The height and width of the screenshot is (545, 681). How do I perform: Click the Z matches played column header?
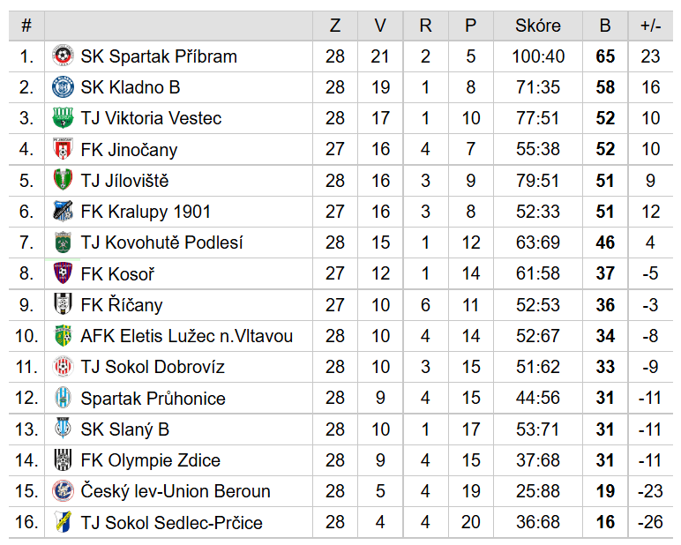[x=335, y=26]
